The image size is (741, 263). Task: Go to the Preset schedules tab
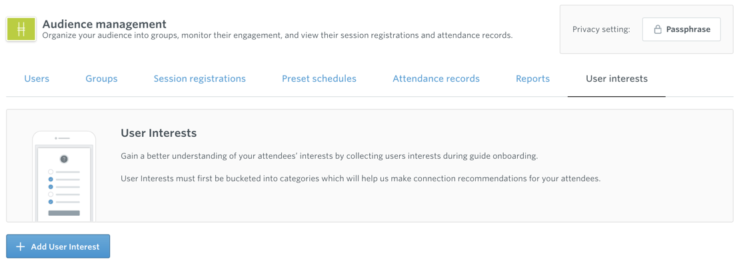tap(319, 79)
